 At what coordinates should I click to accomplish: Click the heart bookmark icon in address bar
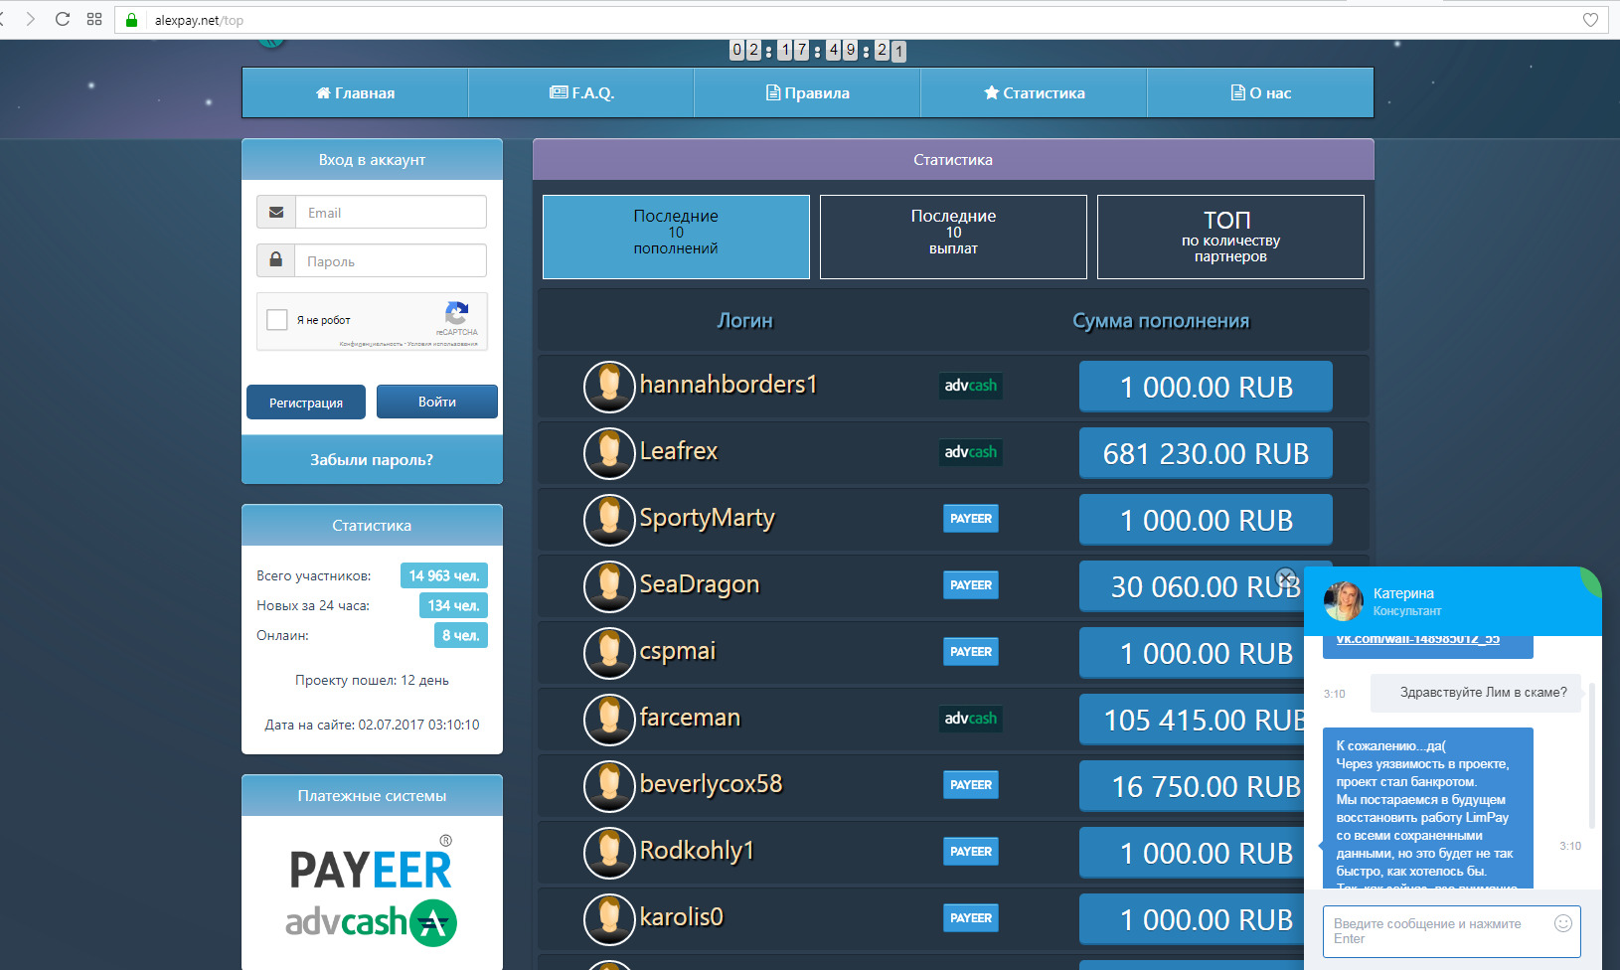point(1590,20)
